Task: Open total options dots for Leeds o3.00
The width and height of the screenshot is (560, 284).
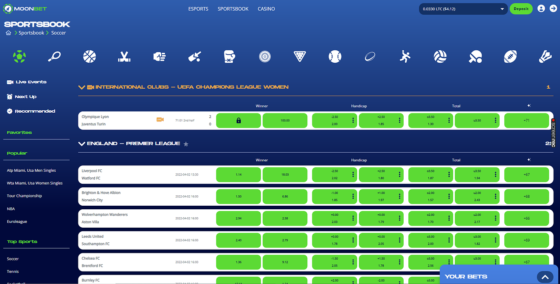Action: pos(449,240)
